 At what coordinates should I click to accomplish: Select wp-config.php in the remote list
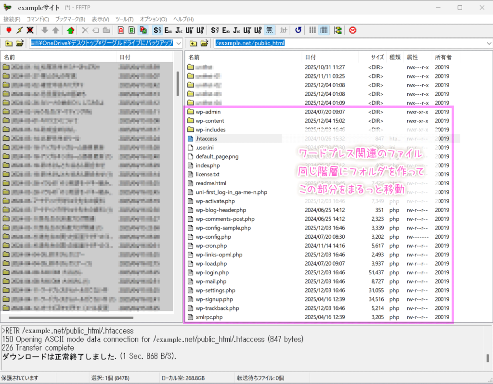pos(213,237)
